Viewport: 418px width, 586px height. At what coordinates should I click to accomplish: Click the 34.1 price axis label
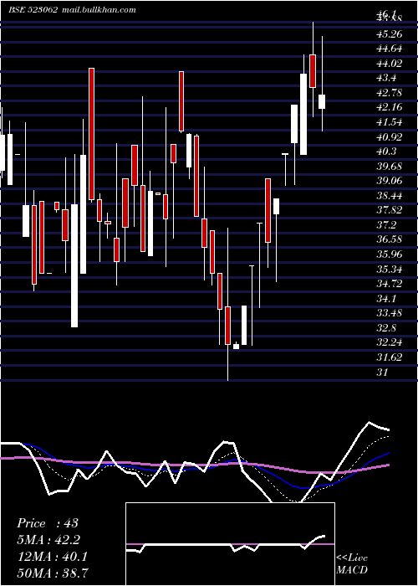386,299
